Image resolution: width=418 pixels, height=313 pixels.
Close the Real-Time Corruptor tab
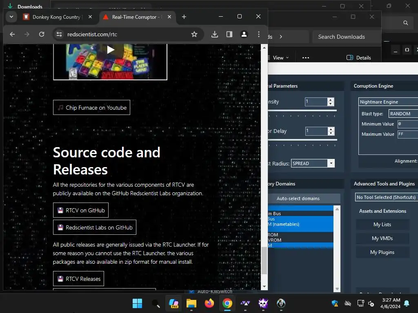point(169,17)
